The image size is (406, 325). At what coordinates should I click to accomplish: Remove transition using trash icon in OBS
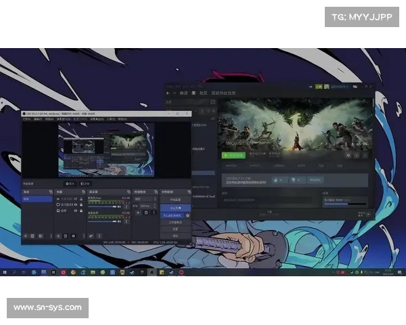tap(146, 213)
